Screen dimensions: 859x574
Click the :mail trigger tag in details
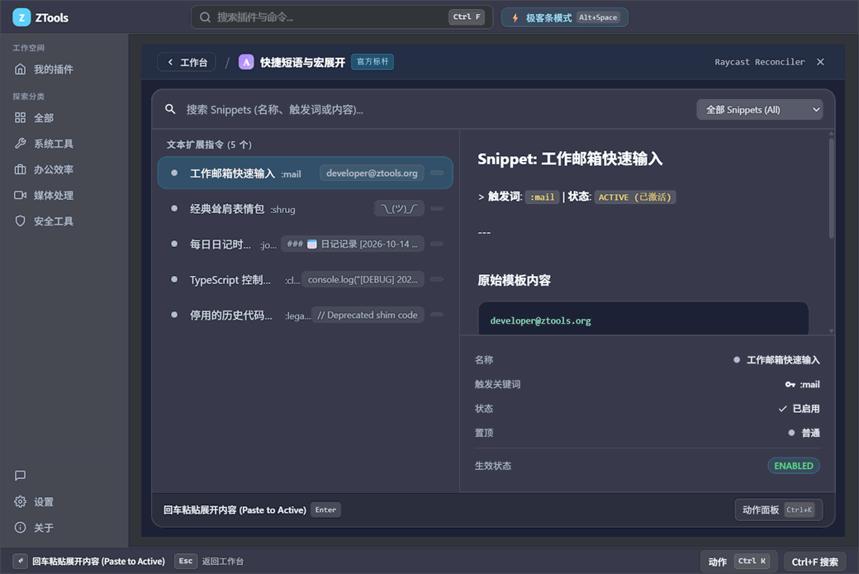tap(542, 197)
